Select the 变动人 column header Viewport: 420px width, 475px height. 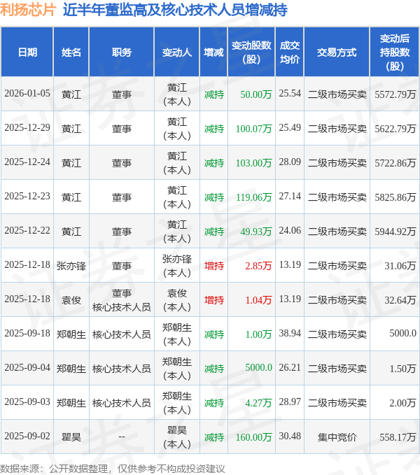pos(177,52)
